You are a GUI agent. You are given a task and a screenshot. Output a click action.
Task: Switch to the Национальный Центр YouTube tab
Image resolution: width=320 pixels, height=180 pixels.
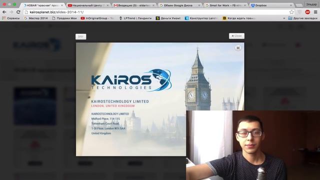coord(88,5)
